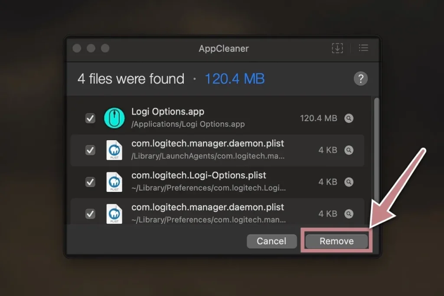This screenshot has height=296, width=444.
Task: Open the help question mark button
Action: point(361,79)
